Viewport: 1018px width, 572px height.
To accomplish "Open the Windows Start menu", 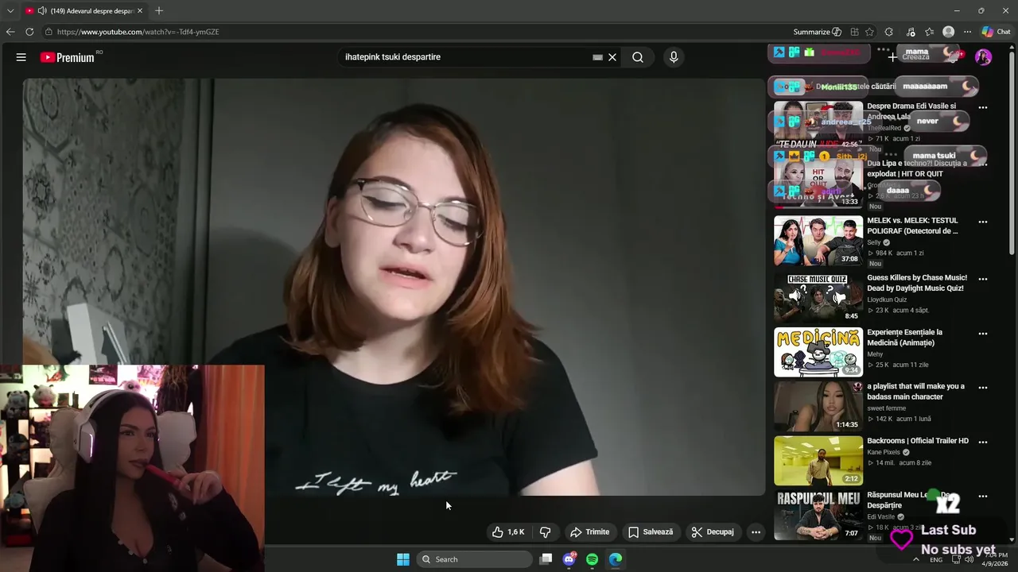I will 403,559.
